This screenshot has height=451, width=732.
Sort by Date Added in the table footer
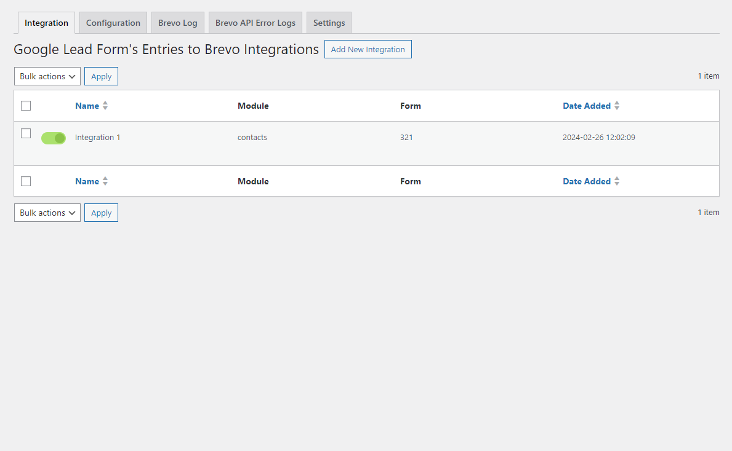click(x=587, y=181)
